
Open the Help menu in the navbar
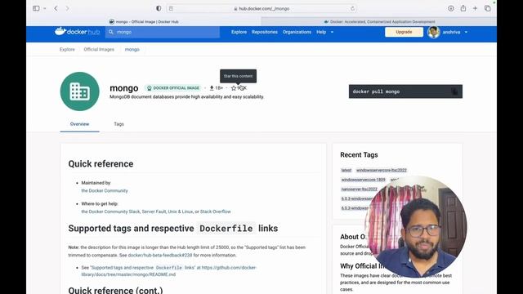(321, 32)
